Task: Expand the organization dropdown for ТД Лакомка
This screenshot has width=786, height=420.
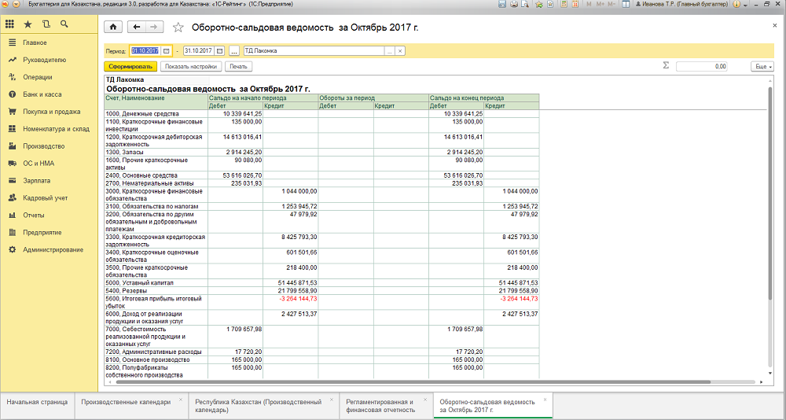Action: 390,50
